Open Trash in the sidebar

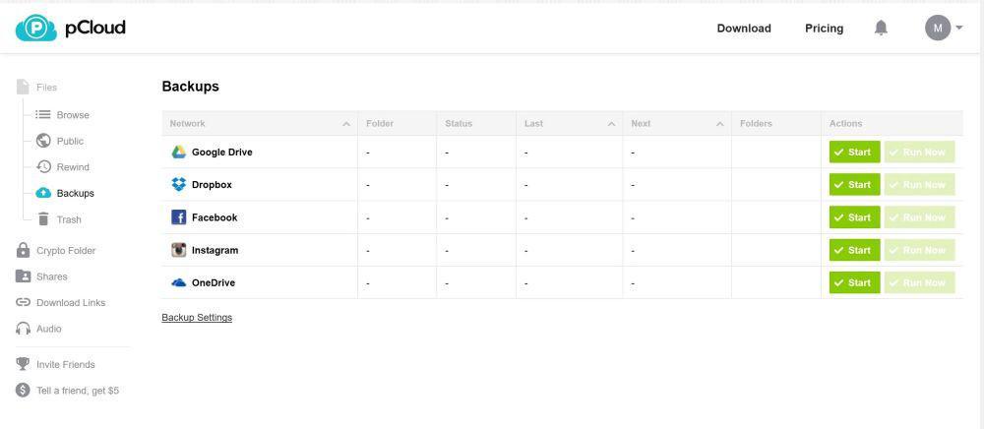[x=68, y=219]
